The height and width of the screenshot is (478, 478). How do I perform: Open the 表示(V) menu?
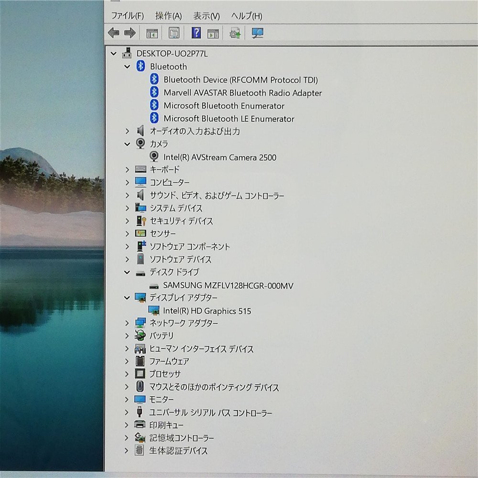tap(206, 16)
